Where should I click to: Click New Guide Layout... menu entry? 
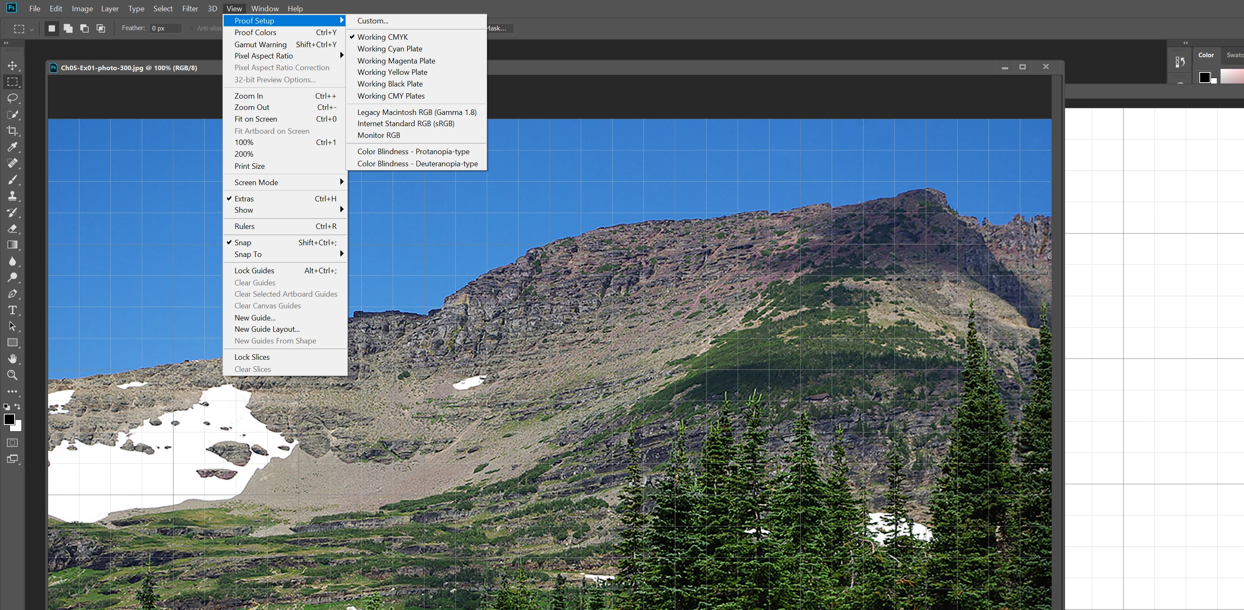click(x=267, y=329)
